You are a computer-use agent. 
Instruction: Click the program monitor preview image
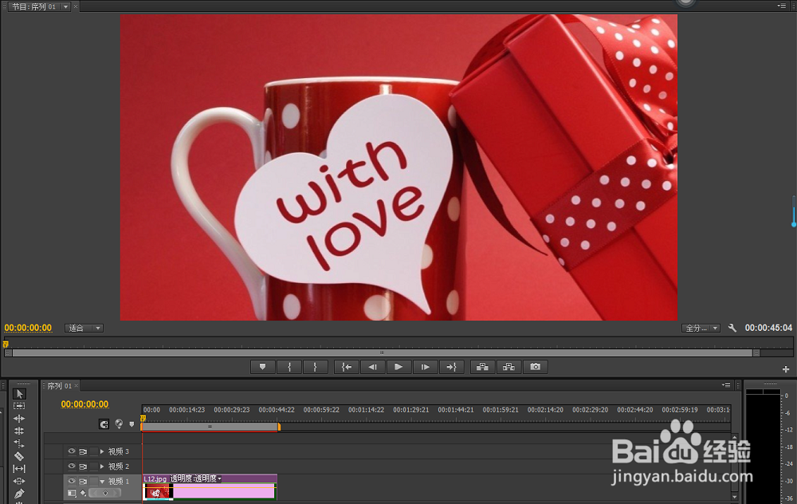point(398,167)
